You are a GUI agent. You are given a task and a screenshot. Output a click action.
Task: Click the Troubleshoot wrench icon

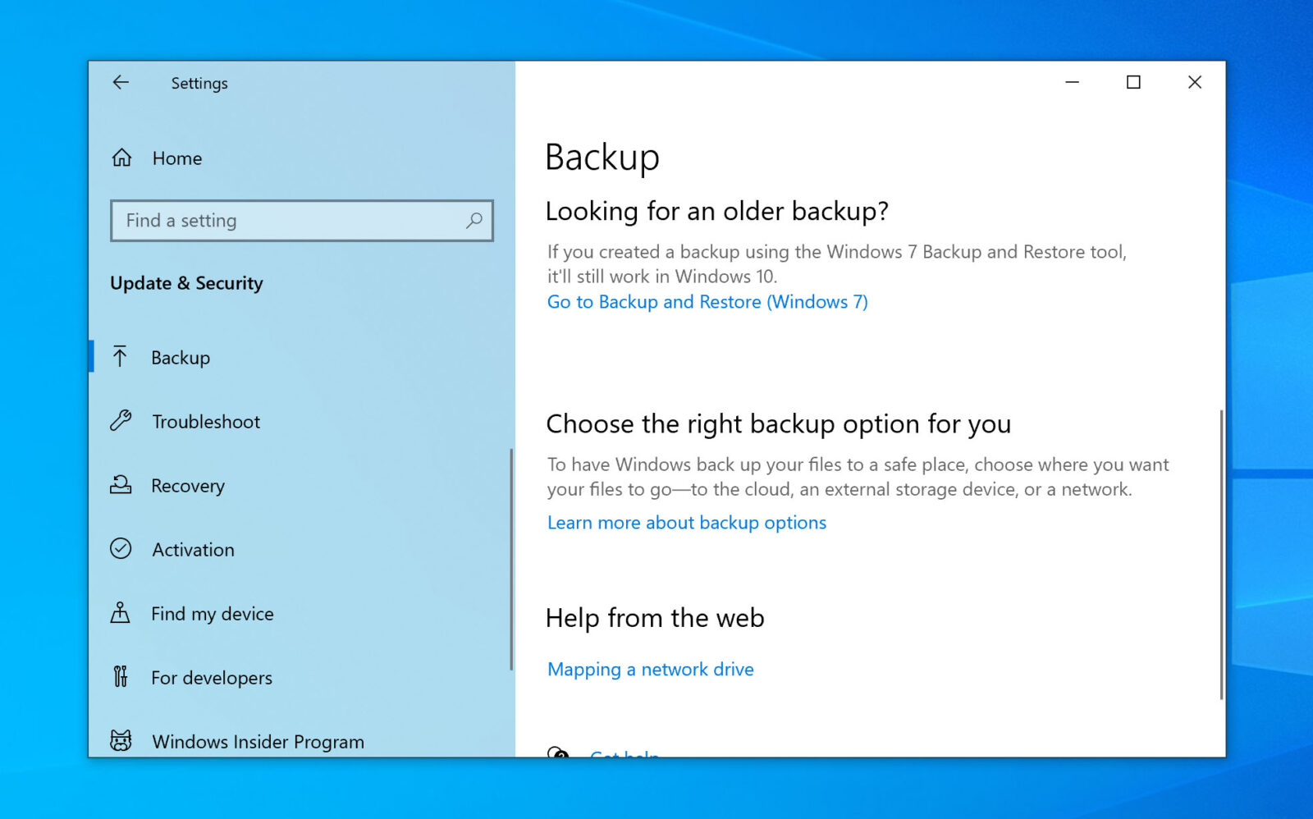pos(121,420)
